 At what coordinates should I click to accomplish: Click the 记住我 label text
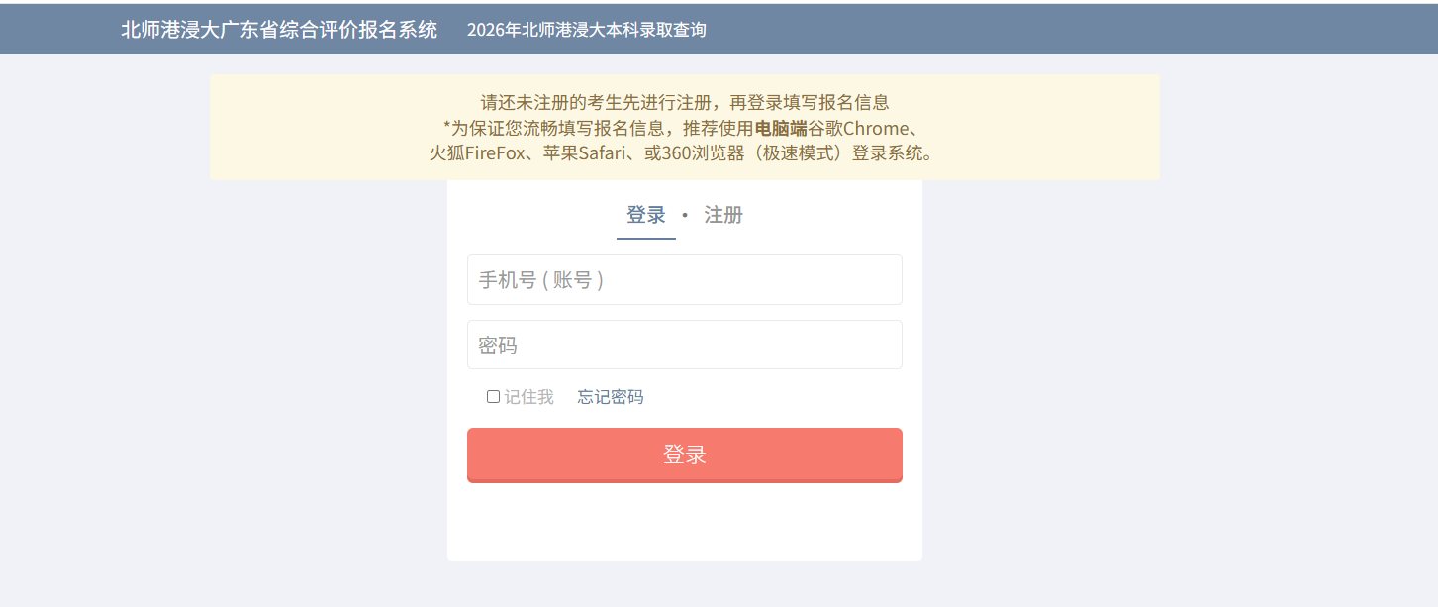tap(529, 397)
